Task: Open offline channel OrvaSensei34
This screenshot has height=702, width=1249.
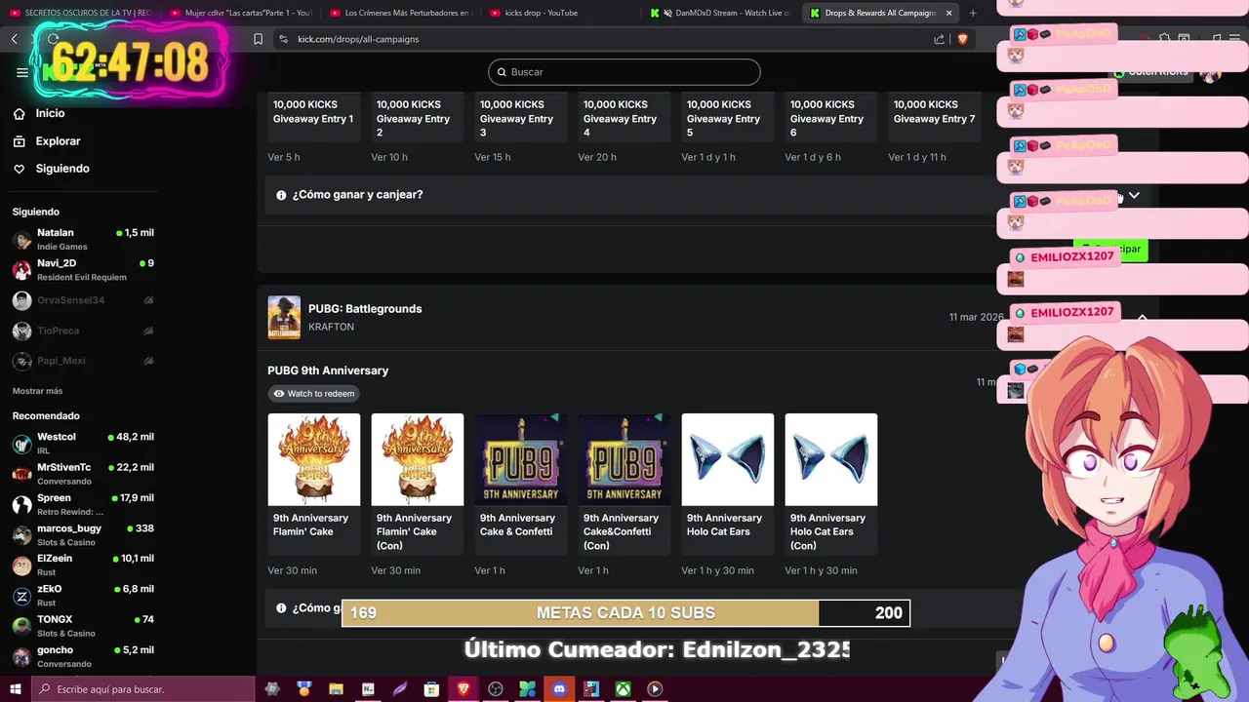Action: pyautogui.click(x=83, y=300)
